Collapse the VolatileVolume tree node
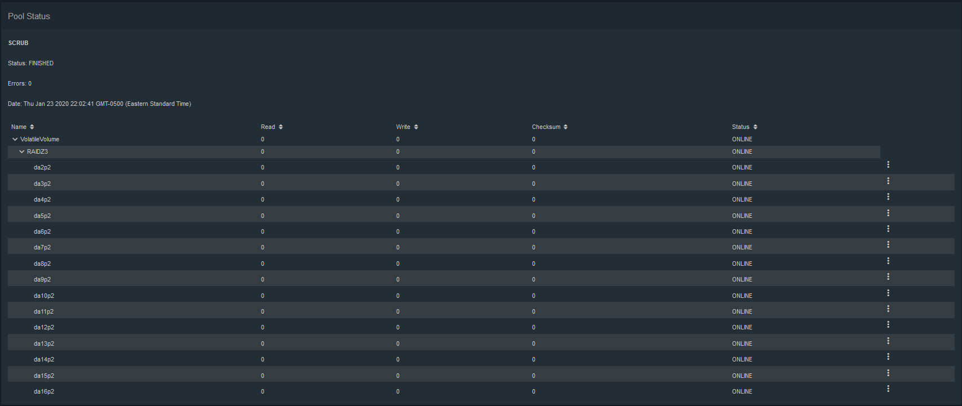Image resolution: width=962 pixels, height=406 pixels. (x=15, y=139)
